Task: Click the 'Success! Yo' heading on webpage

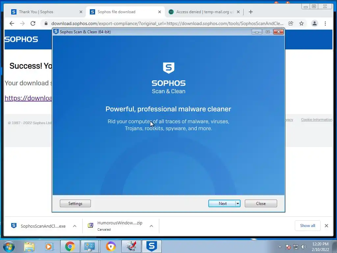Action: pos(31,66)
